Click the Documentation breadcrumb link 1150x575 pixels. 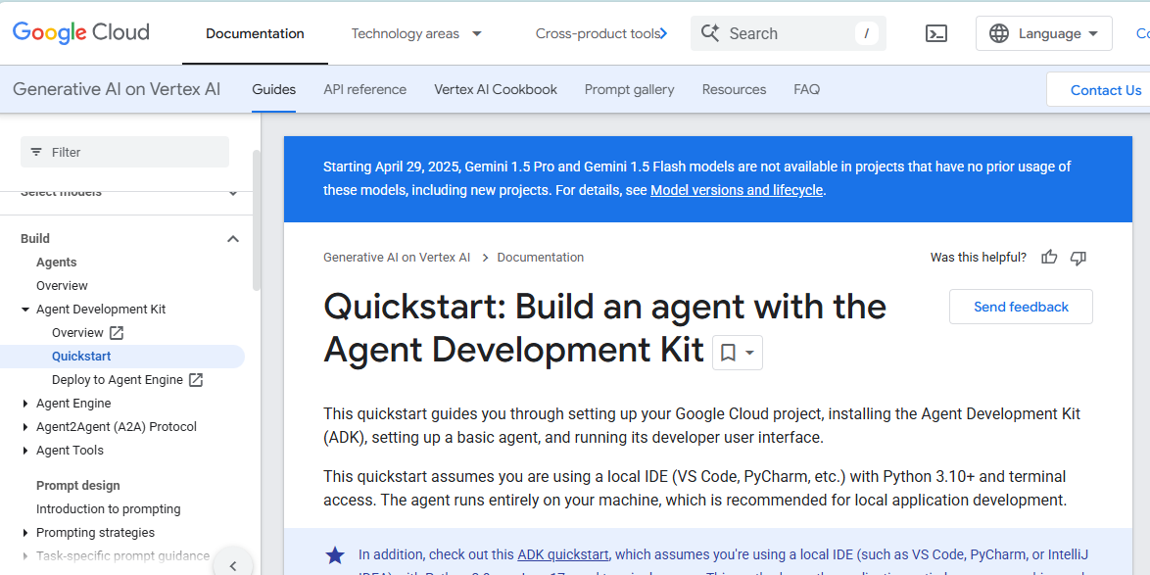click(x=541, y=258)
